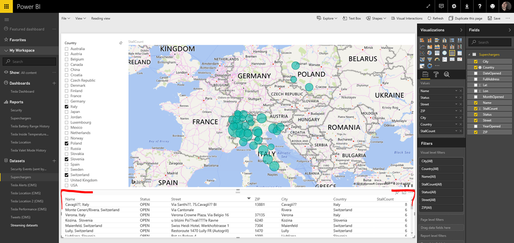
Task: Enter full screen mode using the arrow icon
Action: pyautogui.click(x=428, y=6)
